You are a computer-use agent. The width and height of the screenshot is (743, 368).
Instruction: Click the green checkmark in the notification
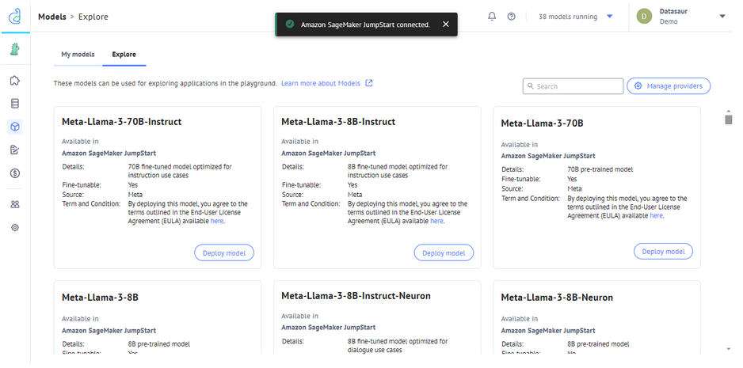(x=290, y=25)
